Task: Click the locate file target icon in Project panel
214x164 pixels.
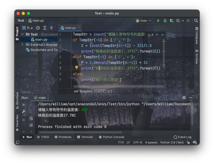Action: [38, 28]
